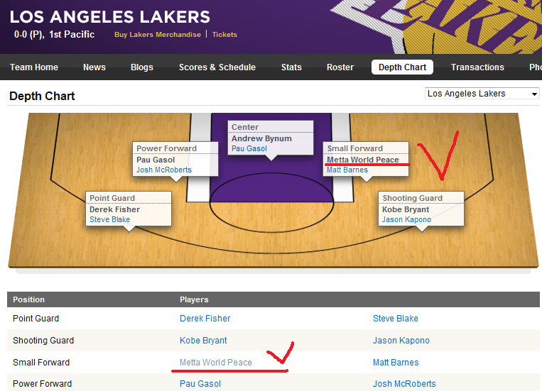
Task: Open the Transactions tab
Action: 477,67
